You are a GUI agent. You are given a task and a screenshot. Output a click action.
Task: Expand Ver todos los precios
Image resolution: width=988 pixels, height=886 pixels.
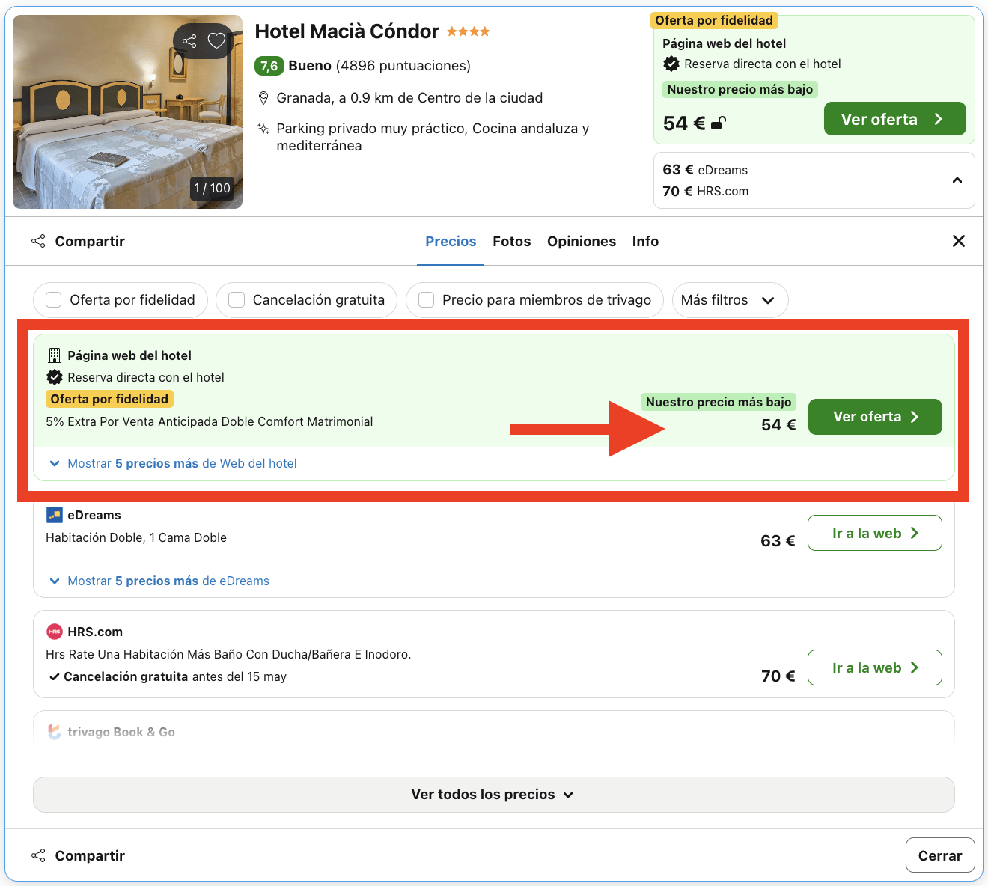pyautogui.click(x=493, y=795)
